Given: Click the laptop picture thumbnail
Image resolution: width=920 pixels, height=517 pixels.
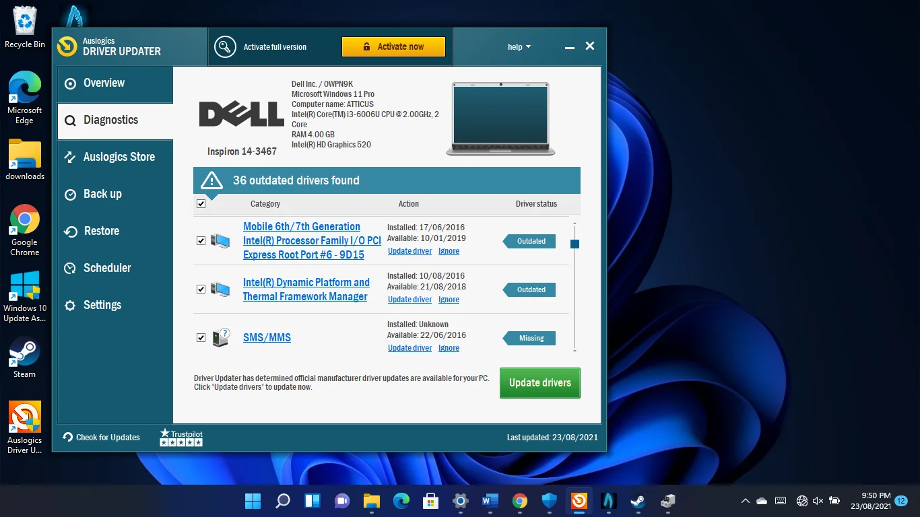Looking at the screenshot, I should coord(500,118).
